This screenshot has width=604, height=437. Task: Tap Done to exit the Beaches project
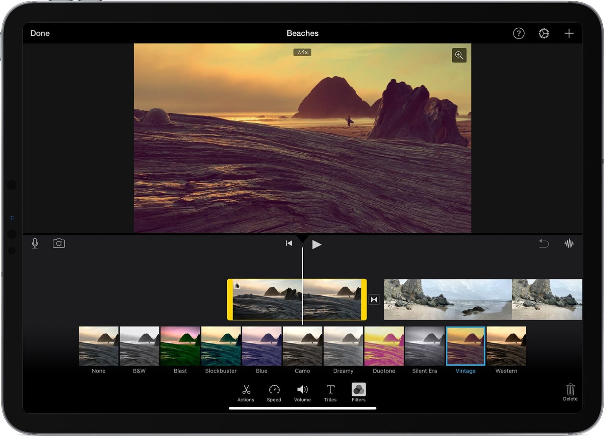pos(40,33)
